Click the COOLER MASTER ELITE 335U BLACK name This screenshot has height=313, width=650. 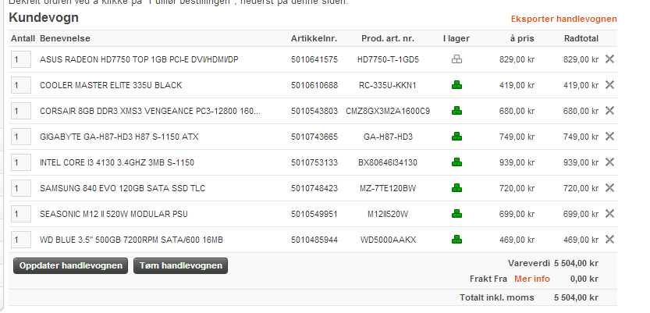[111, 85]
